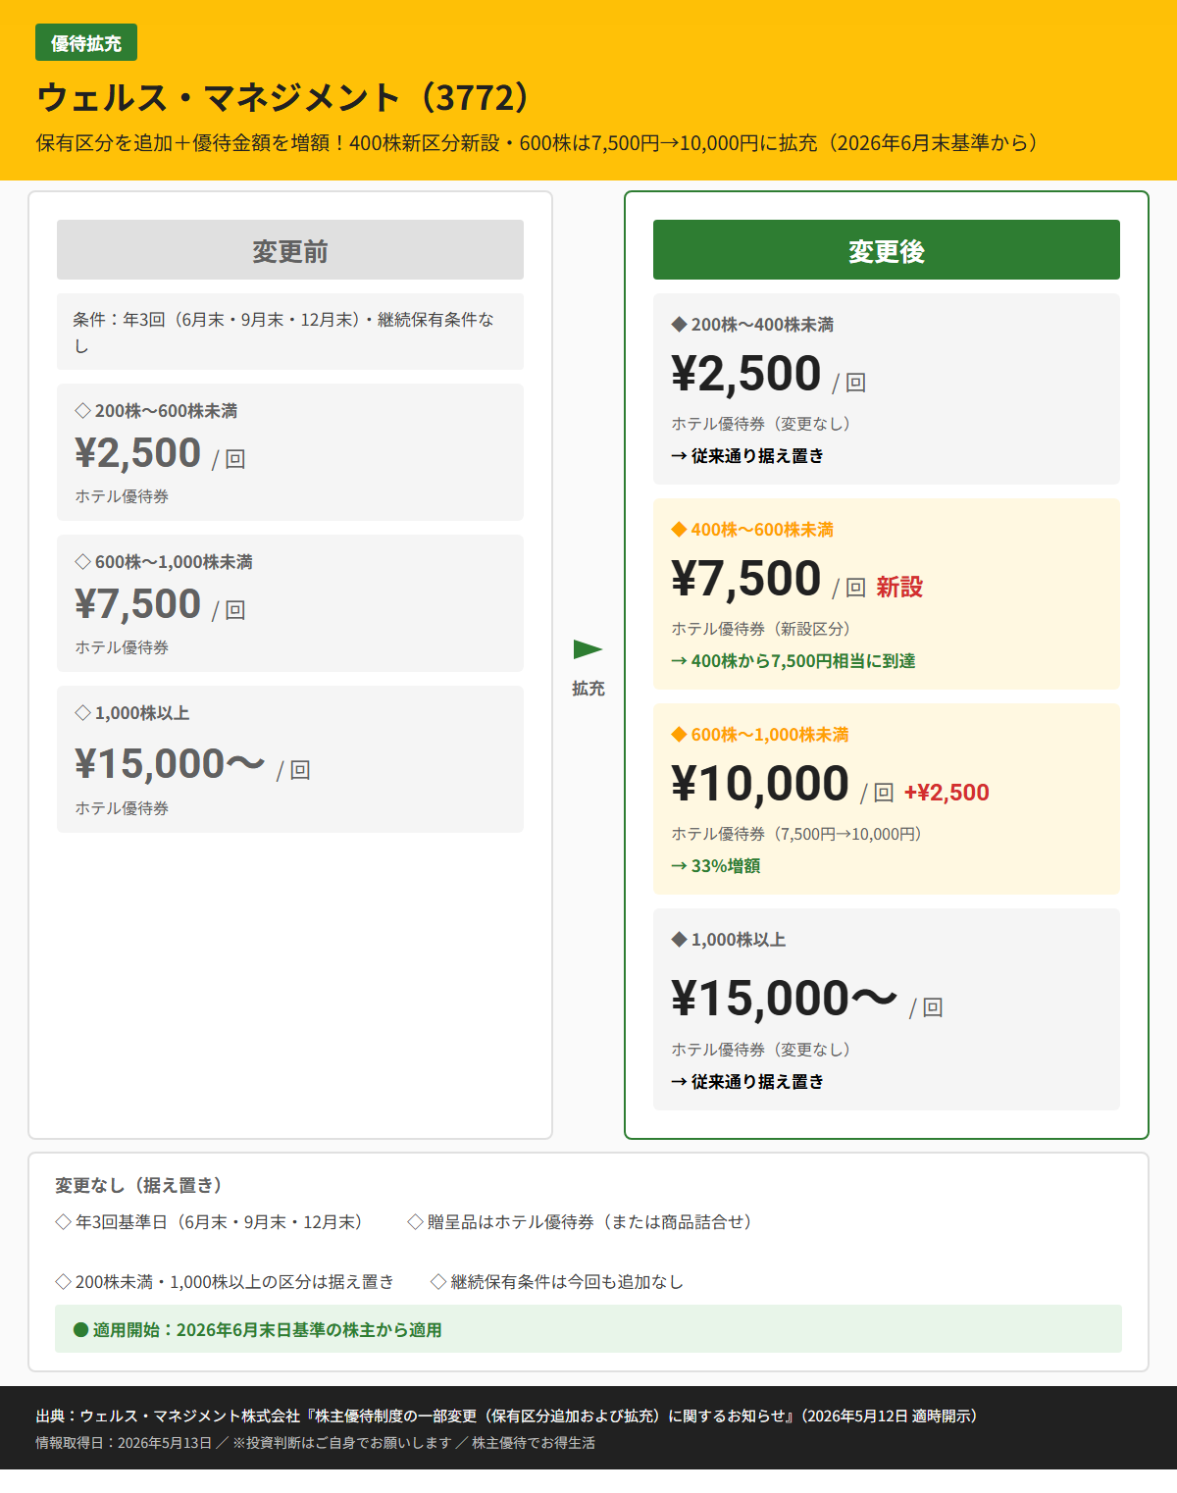The height and width of the screenshot is (1493, 1177).
Task: Click the ¥2,500 amount in 変更後
Action: coord(746,374)
